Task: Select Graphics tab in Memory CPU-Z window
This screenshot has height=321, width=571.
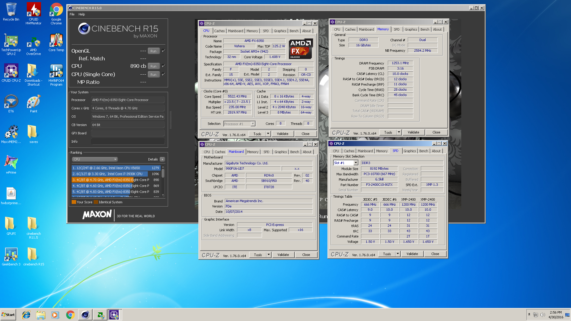Action: [x=411, y=29]
